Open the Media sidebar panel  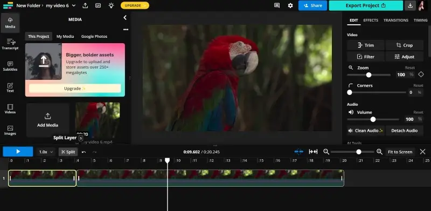10,23
